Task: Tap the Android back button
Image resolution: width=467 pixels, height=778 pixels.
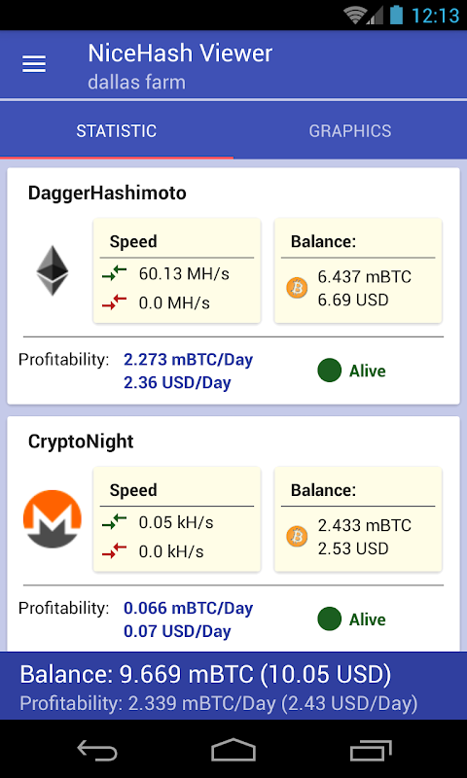Action: 97,749
